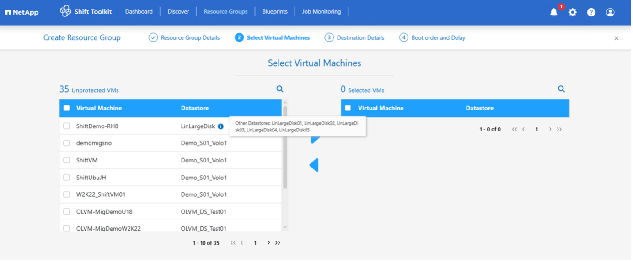633x262 pixels.
Task: Jump to last page of unprotected VMs
Action: tap(278, 243)
